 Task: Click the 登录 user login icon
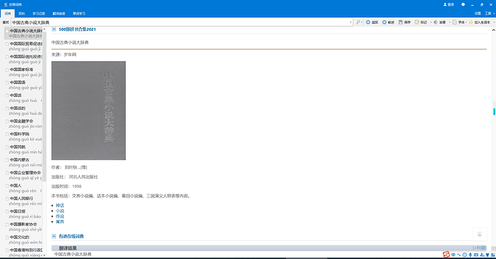tap(445, 4)
